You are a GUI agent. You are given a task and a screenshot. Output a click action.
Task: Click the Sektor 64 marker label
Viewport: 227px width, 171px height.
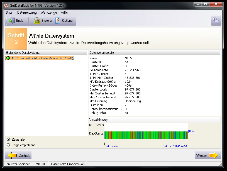[x=111, y=146]
